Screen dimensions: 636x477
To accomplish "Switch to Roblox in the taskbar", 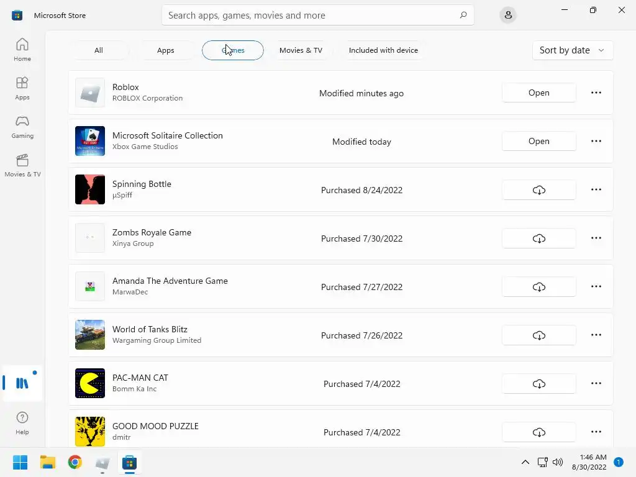I will pyautogui.click(x=102, y=462).
